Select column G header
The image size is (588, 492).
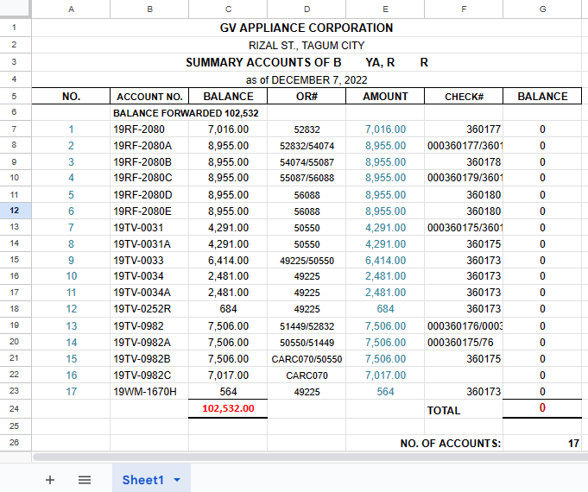tap(542, 9)
